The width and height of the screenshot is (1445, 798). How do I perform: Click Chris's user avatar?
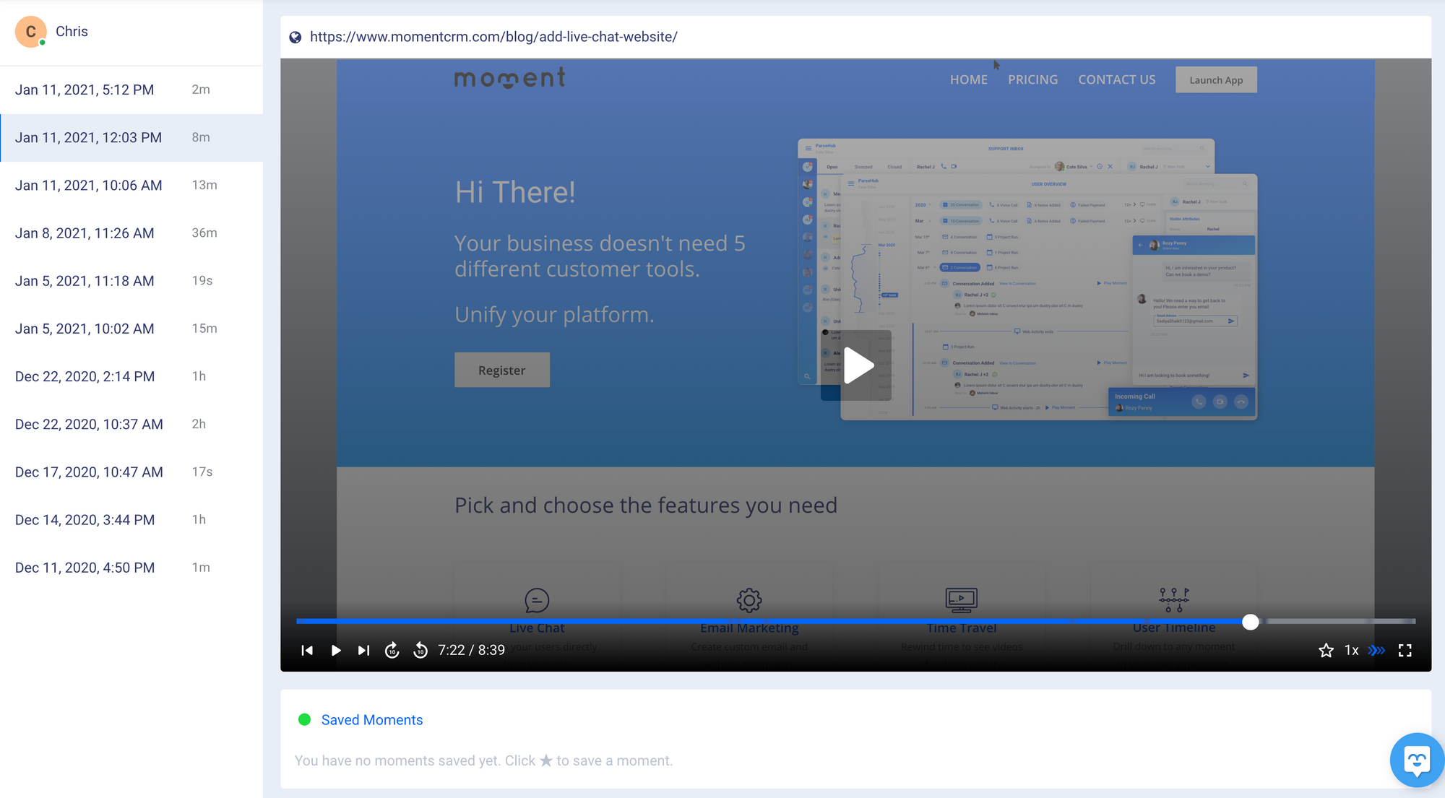point(31,32)
